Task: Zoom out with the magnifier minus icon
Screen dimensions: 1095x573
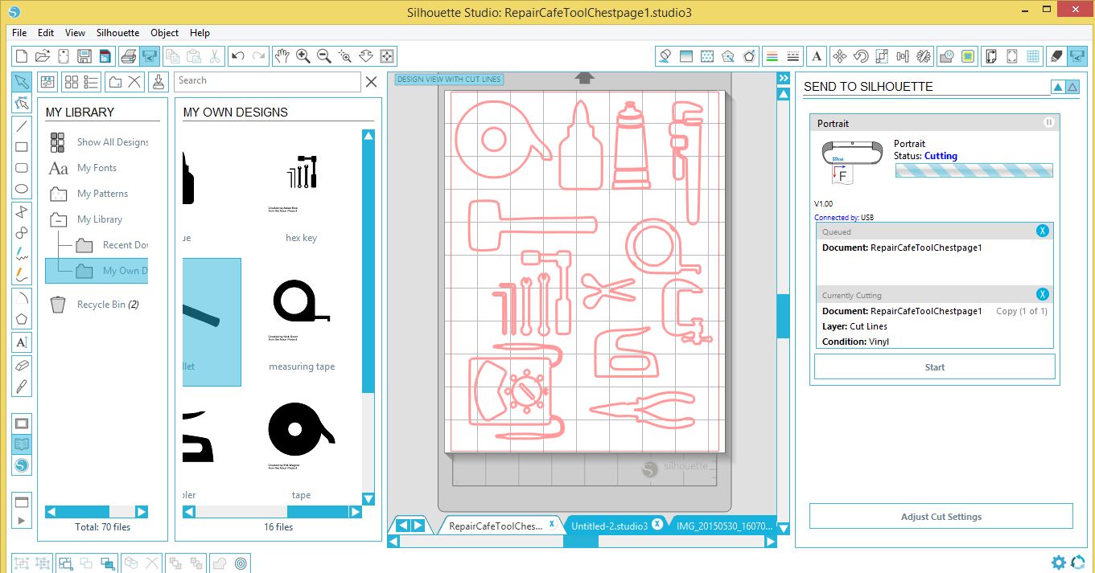Action: coord(324,56)
